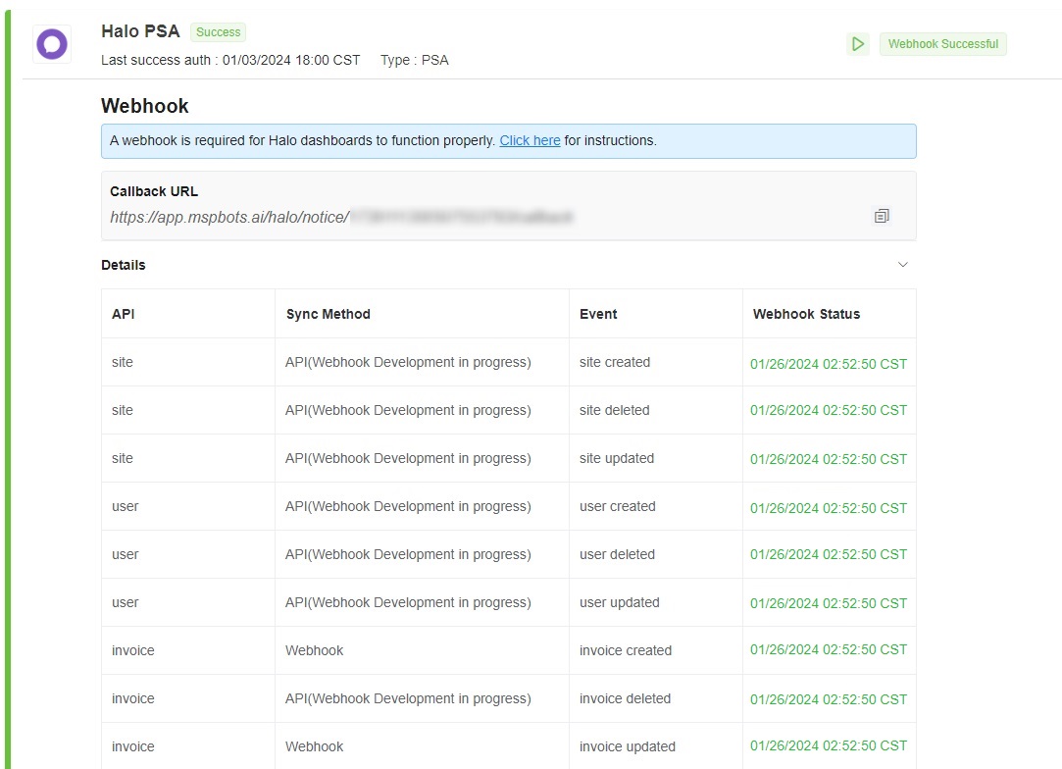Select the 'user updated' event cell
The width and height of the screenshot is (1062, 769).
click(619, 602)
